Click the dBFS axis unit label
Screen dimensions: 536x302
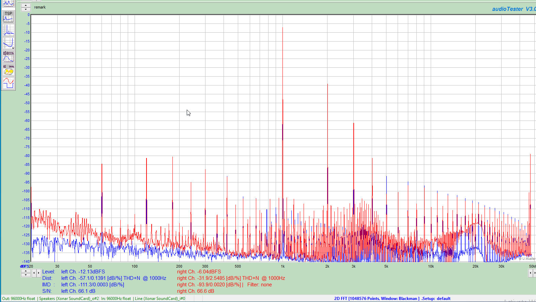(25, 267)
